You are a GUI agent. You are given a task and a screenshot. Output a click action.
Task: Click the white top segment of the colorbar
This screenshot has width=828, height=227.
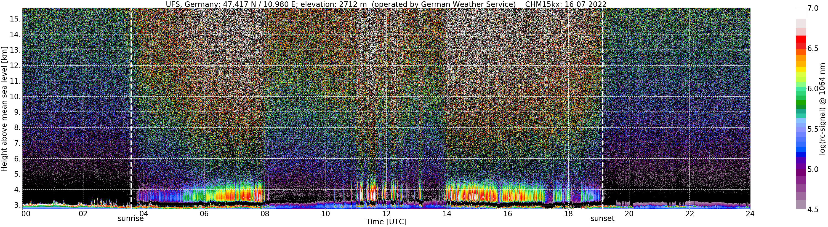pyautogui.click(x=800, y=13)
